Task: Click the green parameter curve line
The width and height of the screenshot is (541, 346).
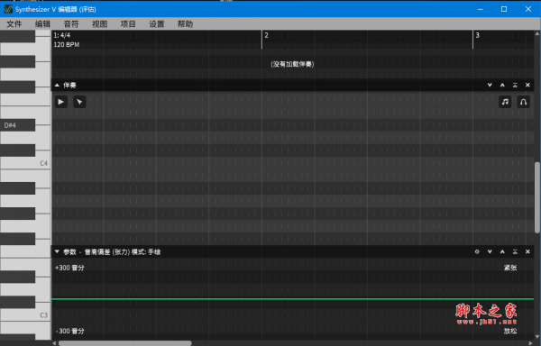Action: [x=292, y=299]
